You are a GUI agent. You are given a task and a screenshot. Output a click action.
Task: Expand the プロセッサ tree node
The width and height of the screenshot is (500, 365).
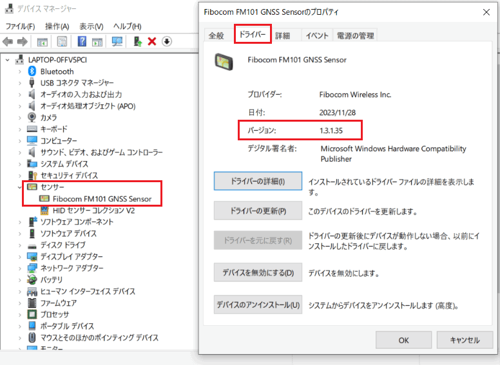pos(20,314)
